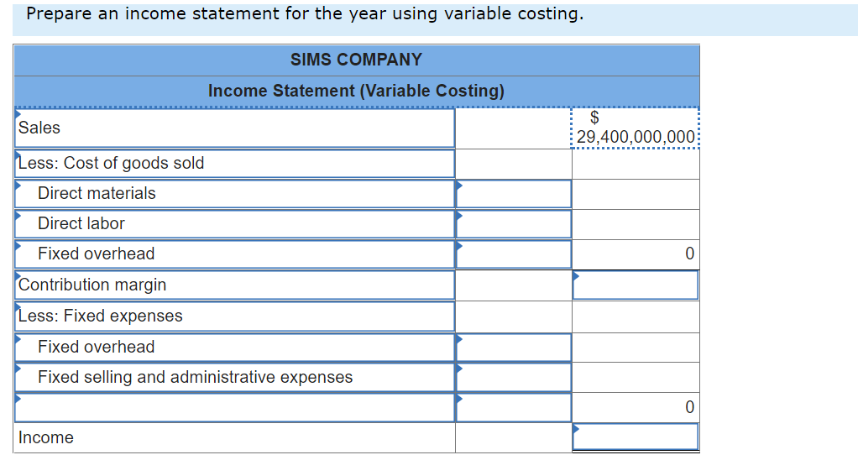858x455 pixels.
Task: Click the Direct materials amount input
Action: point(513,194)
